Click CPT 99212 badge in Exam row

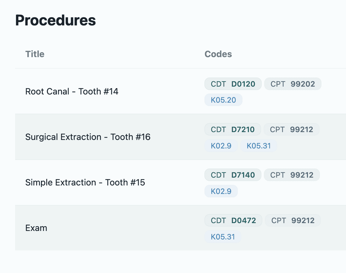pyautogui.click(x=293, y=220)
